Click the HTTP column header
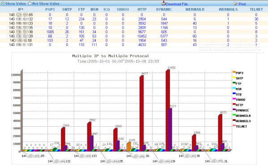 tap(142, 9)
